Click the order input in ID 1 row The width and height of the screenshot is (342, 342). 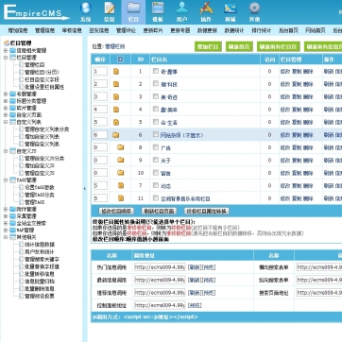(100, 71)
